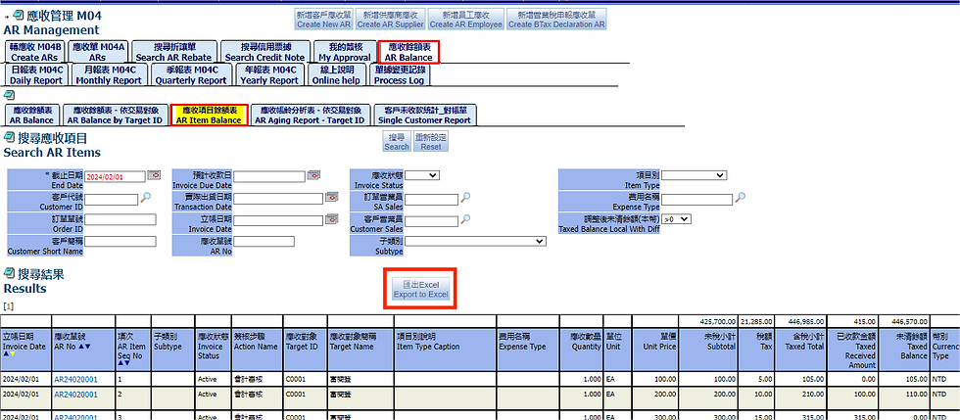Click the Create AR Employee button

[466, 20]
